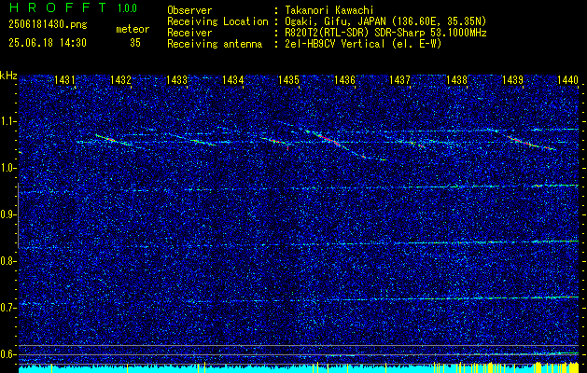Image resolution: width=587 pixels, height=373 pixels.
Task: Click the 1440 time marker
Action: click(568, 79)
